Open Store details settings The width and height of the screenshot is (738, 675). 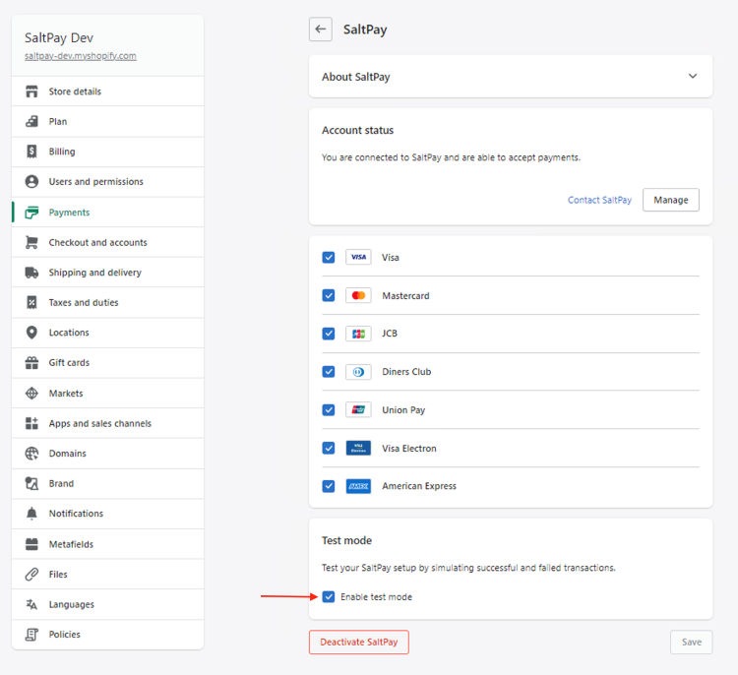[x=108, y=92]
